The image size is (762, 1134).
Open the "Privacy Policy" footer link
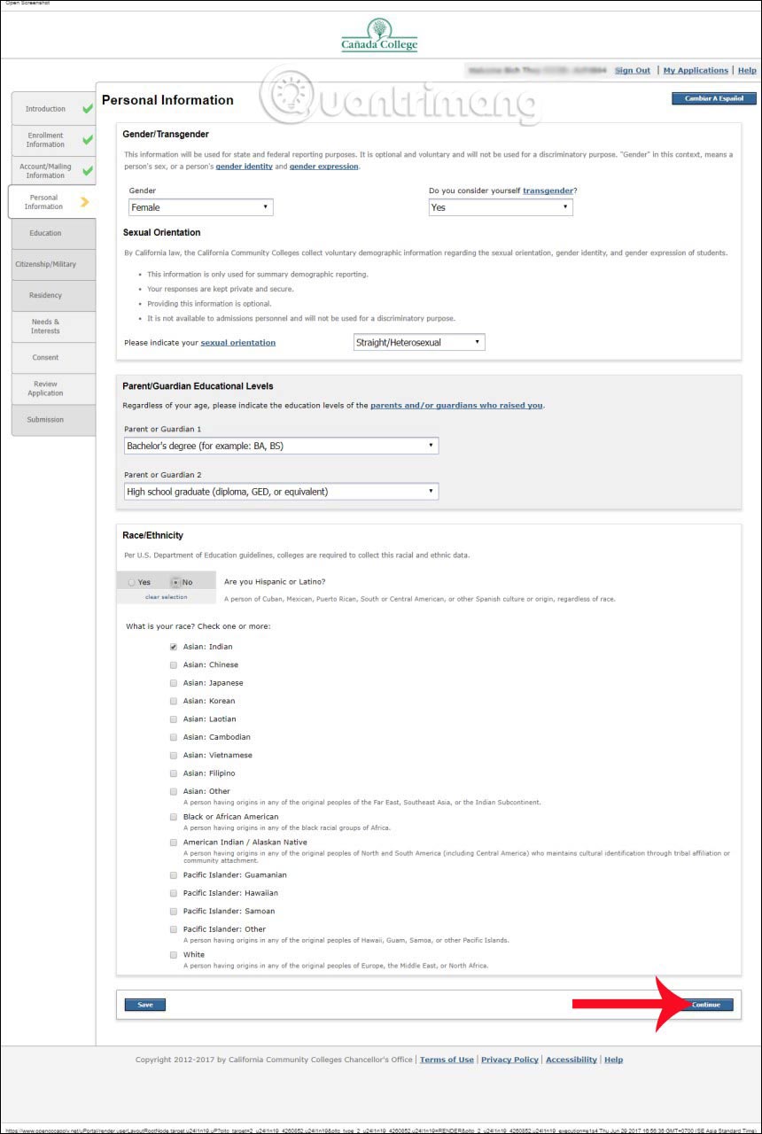509,1060
